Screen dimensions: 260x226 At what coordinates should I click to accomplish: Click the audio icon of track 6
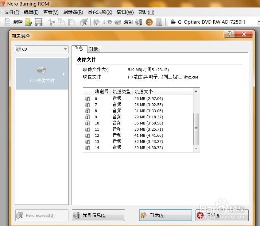coord(87,98)
